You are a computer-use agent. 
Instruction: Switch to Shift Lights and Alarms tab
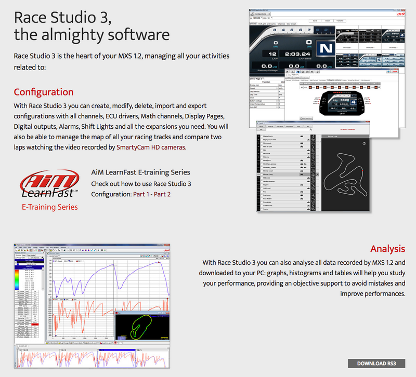(267, 24)
